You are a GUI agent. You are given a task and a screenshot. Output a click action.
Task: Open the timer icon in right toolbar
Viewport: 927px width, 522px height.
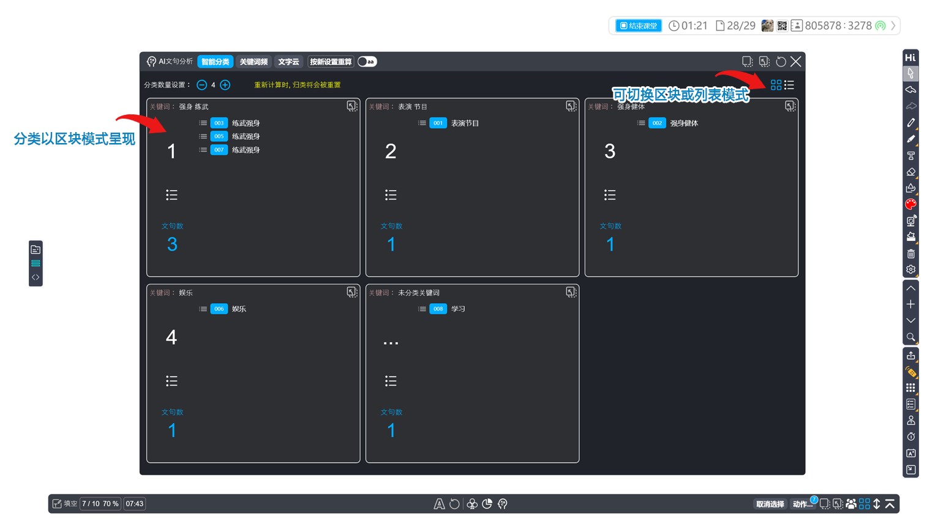point(910,436)
